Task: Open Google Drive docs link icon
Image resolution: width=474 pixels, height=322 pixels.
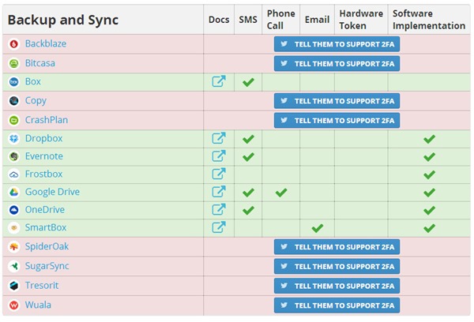Action: pyautogui.click(x=219, y=192)
